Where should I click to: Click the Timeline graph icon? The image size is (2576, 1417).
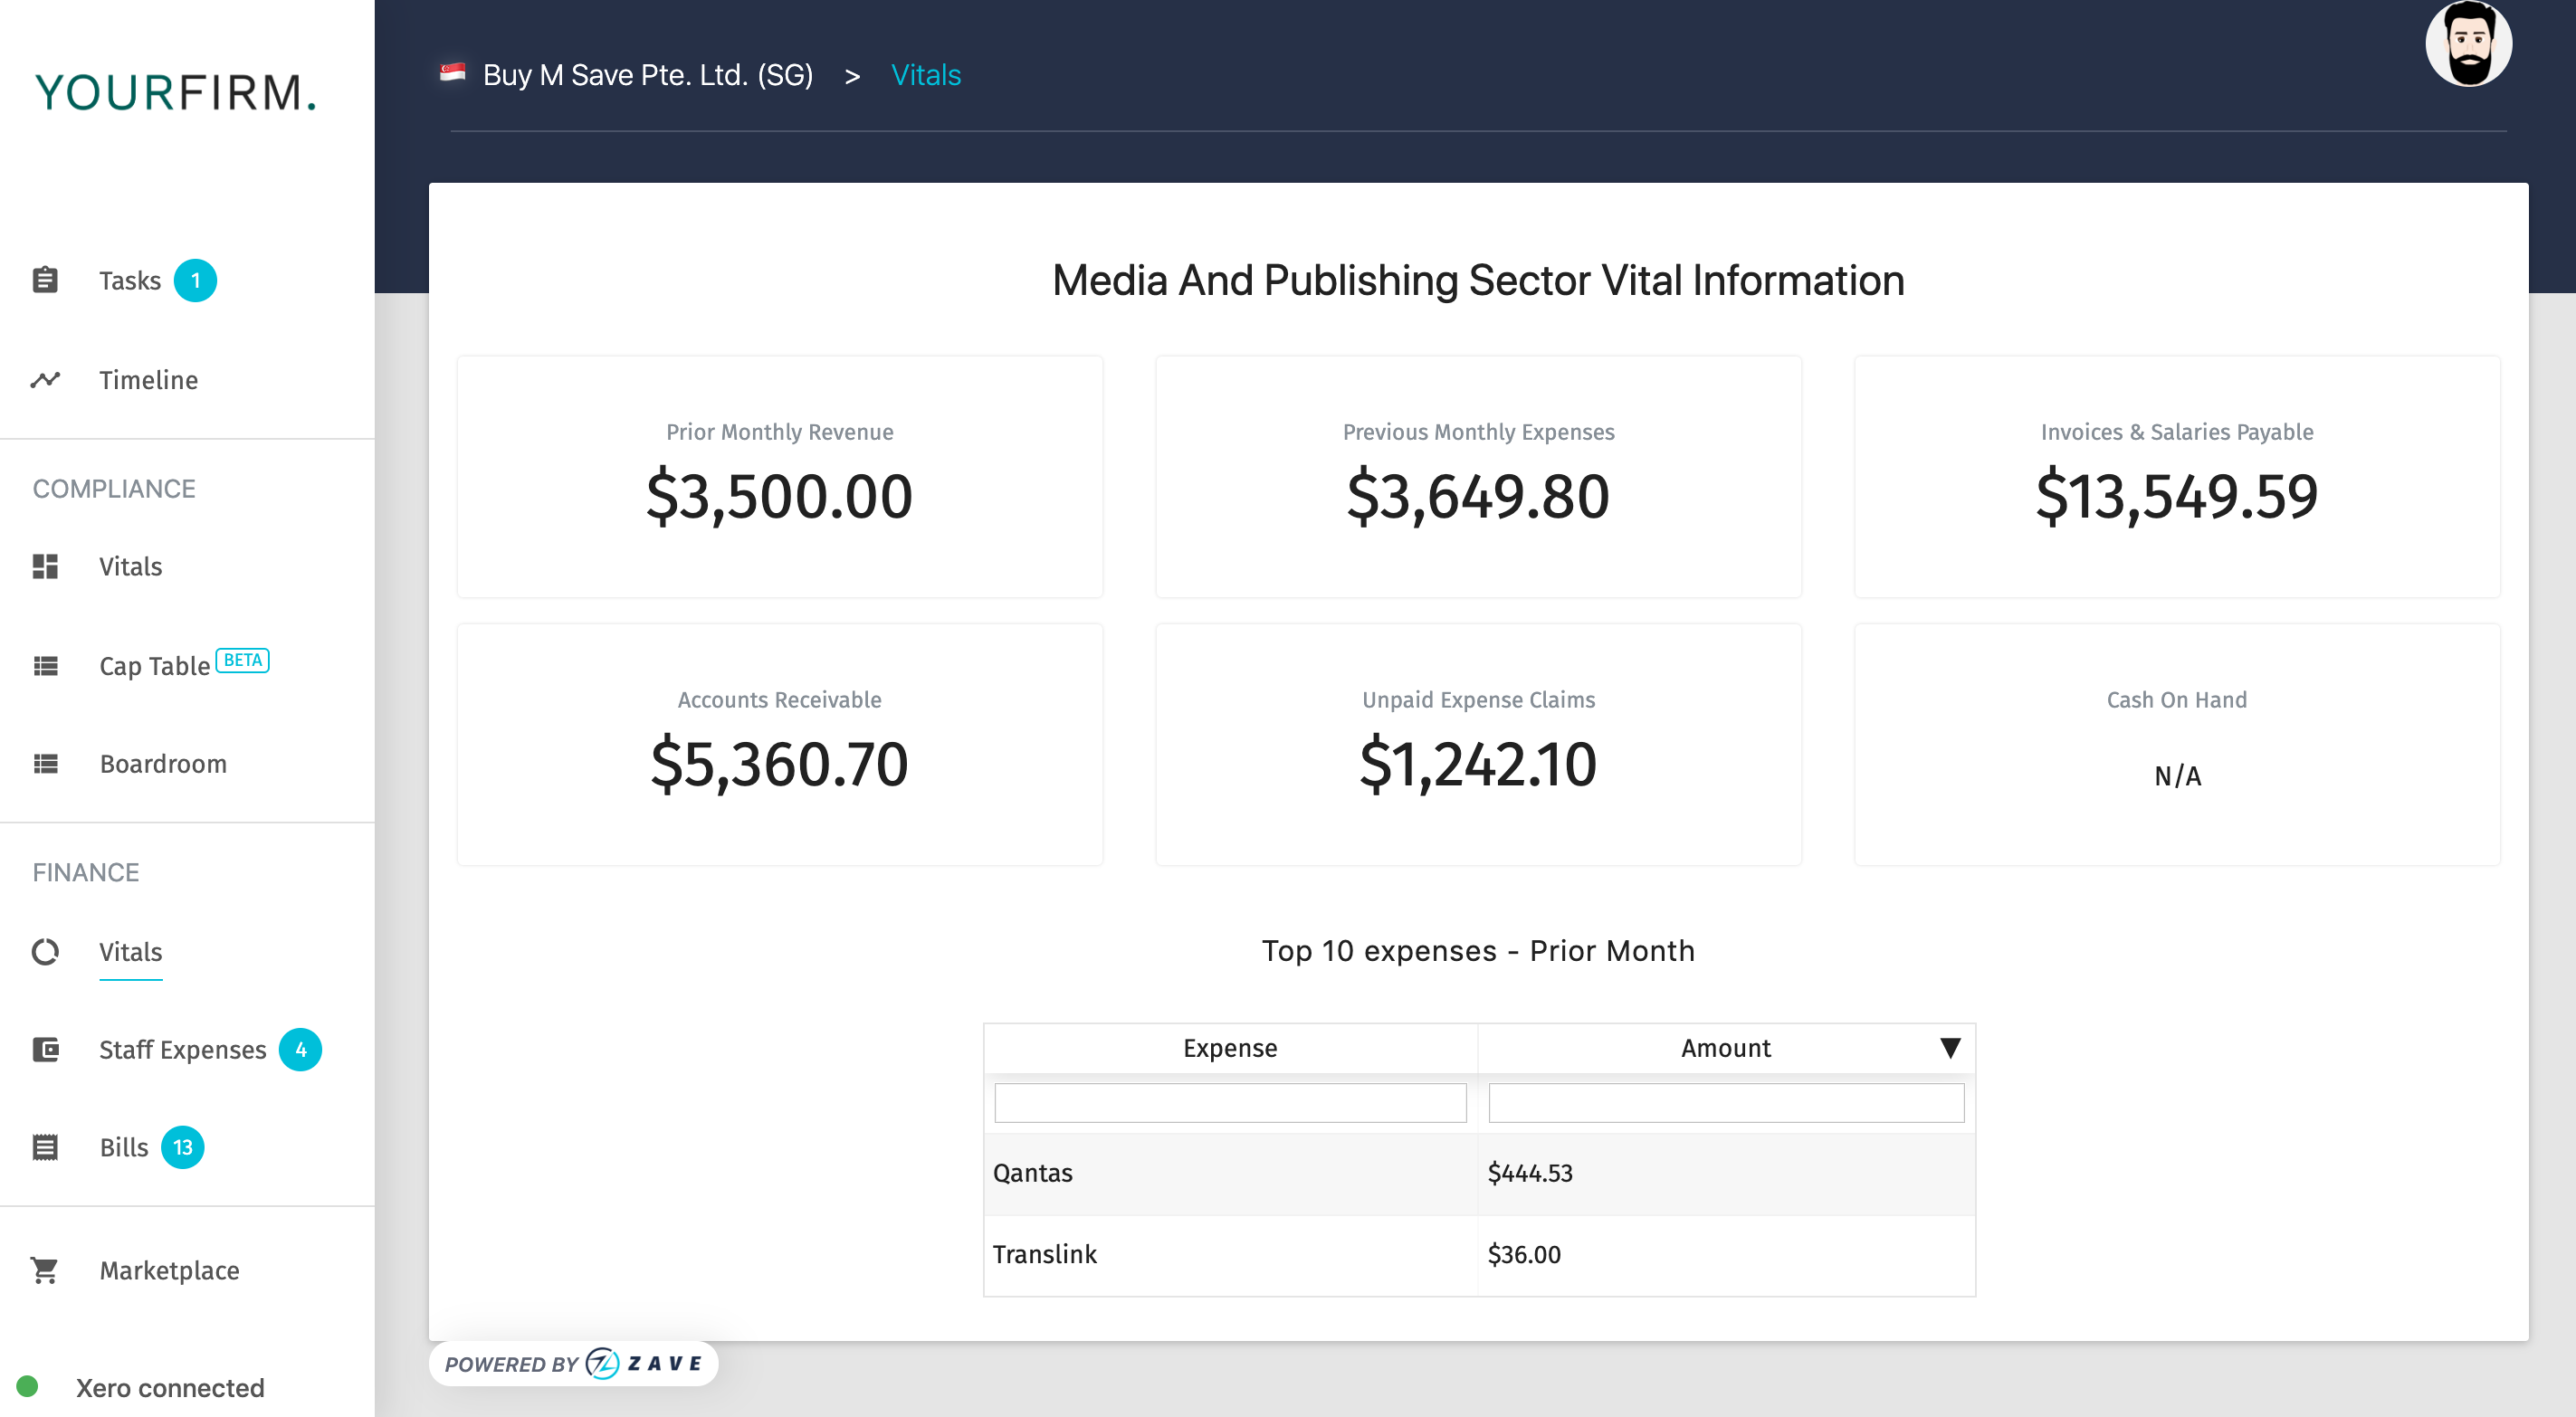(45, 380)
